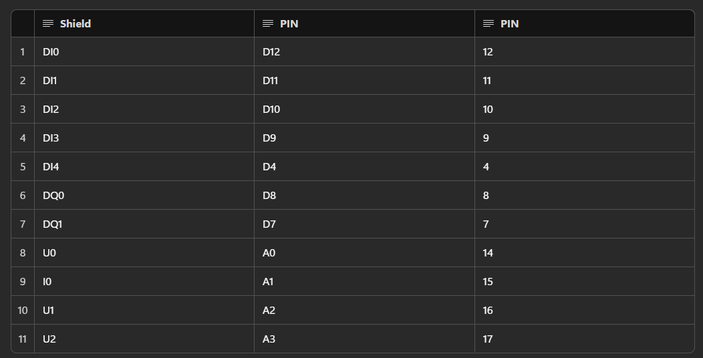Select the Shield column header
Viewport: 703px width, 358px height.
point(75,23)
